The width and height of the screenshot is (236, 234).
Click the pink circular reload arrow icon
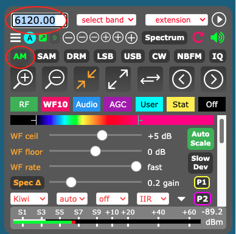coord(198,38)
